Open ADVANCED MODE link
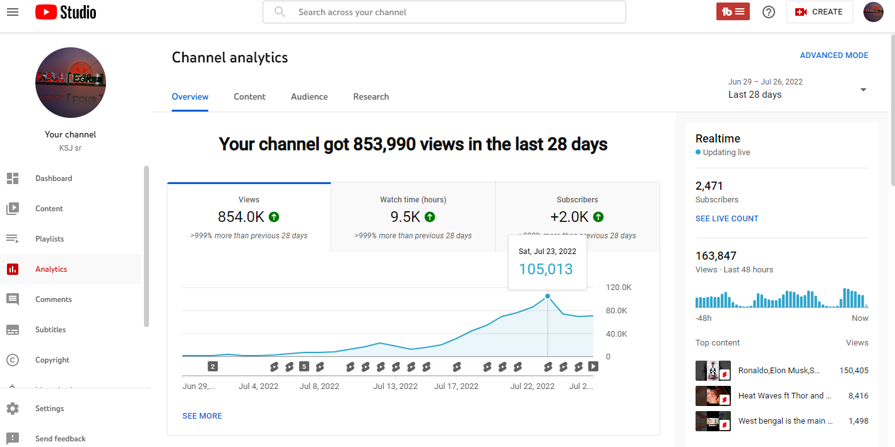This screenshot has width=895, height=447. click(834, 55)
